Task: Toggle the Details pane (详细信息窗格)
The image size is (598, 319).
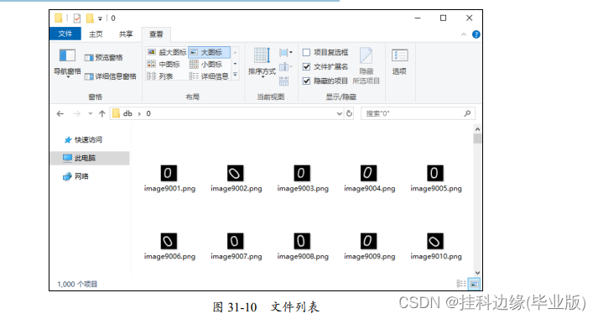Action: [110, 76]
